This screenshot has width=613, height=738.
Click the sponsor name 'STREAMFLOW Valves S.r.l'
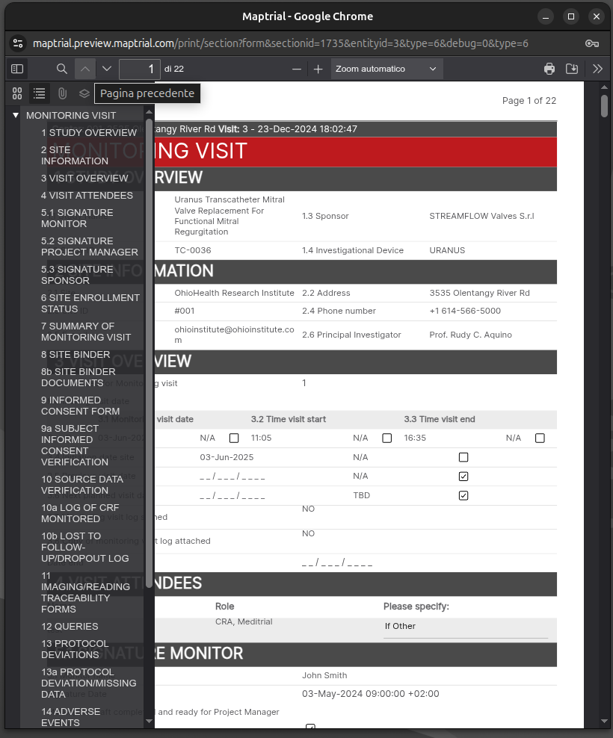point(481,216)
